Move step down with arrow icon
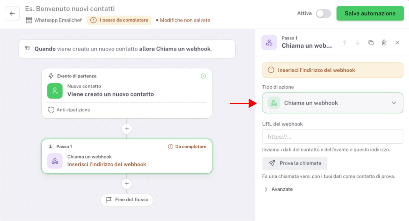 358,42
